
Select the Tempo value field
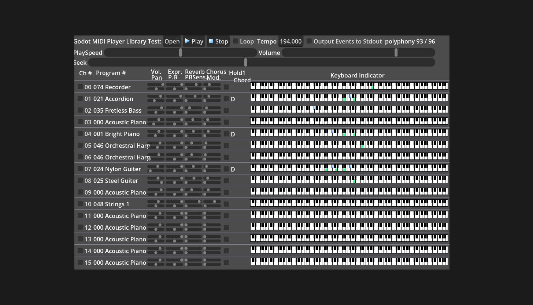pos(290,41)
